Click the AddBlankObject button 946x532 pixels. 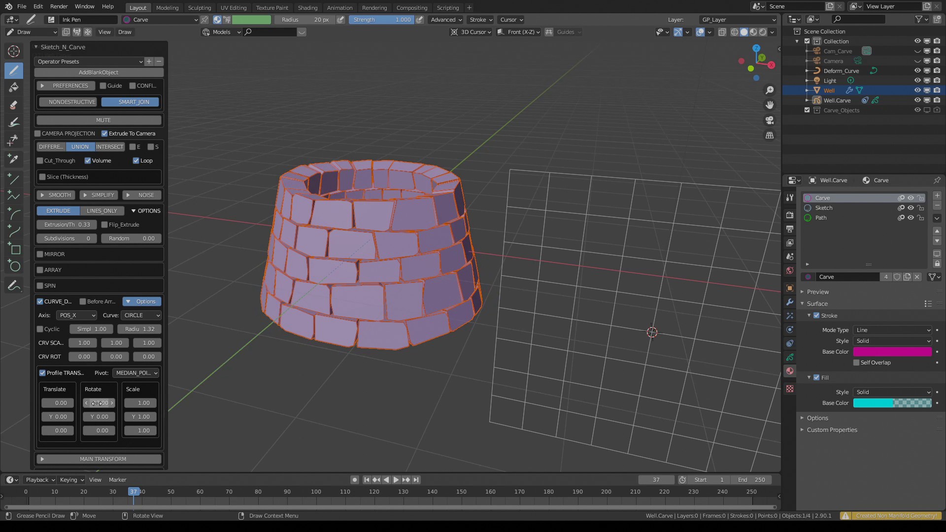click(x=99, y=72)
